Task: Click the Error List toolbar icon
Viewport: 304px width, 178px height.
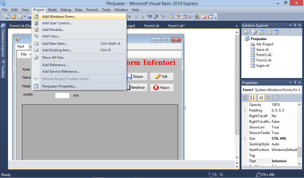Action: (x=204, y=17)
